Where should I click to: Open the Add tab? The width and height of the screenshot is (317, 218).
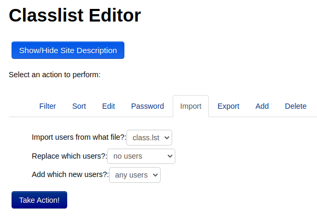click(x=262, y=106)
